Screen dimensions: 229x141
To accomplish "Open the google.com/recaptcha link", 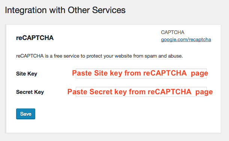I will (186, 40).
